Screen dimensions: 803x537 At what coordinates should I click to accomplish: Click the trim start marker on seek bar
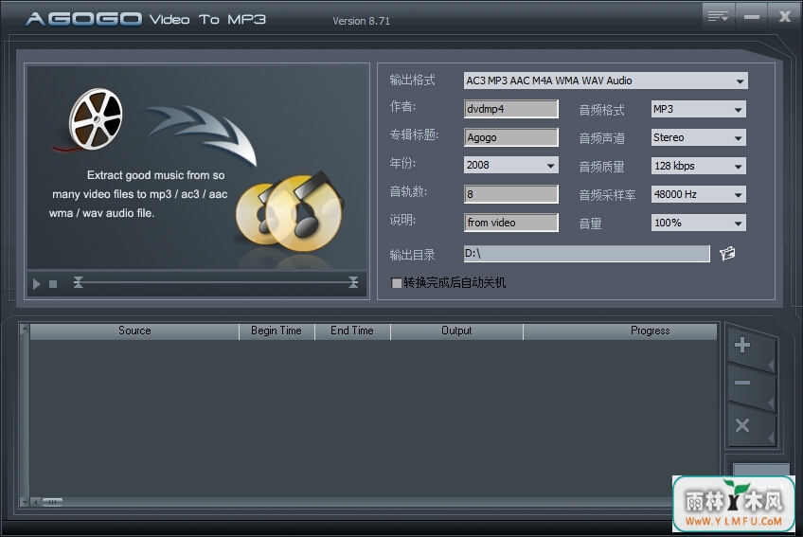78,282
